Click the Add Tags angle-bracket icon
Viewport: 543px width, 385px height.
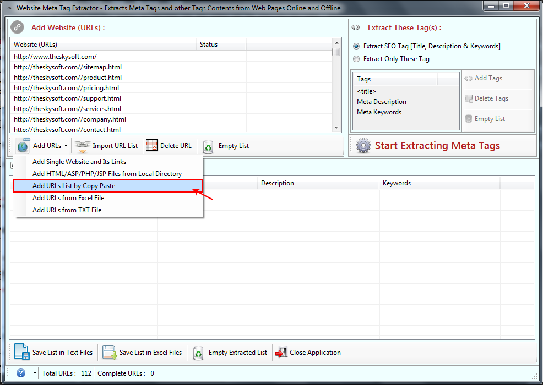(469, 78)
